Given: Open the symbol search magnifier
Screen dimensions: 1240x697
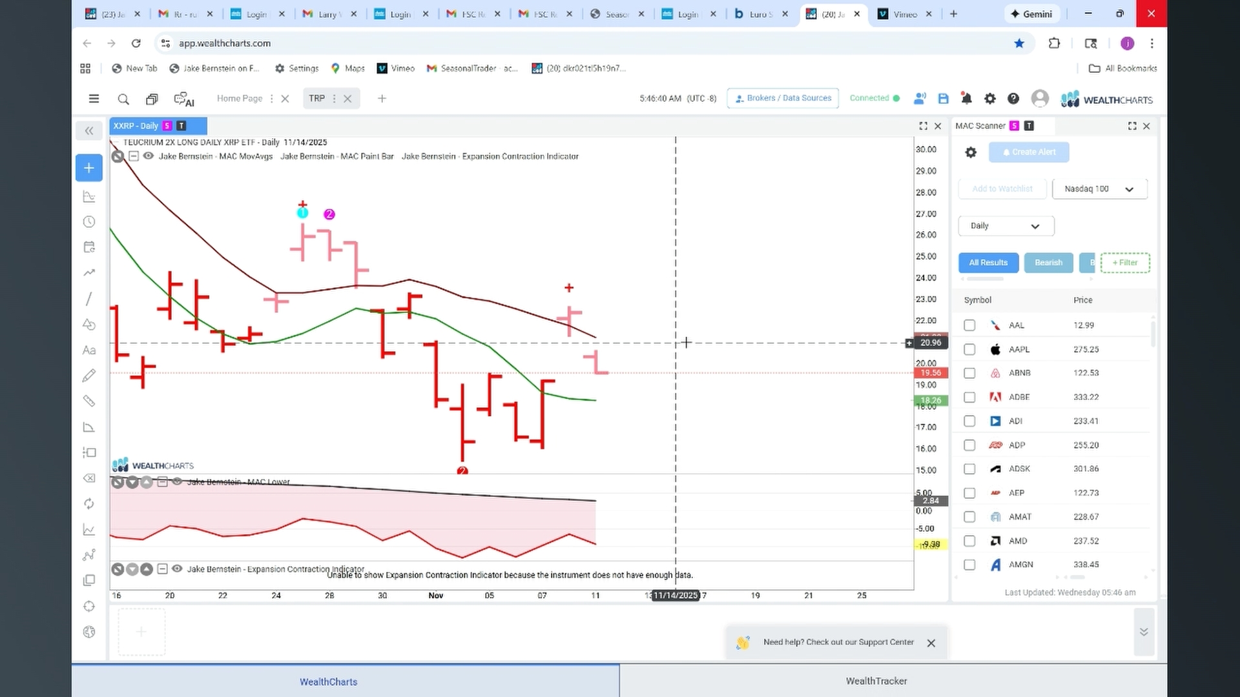Looking at the screenshot, I should [x=123, y=99].
